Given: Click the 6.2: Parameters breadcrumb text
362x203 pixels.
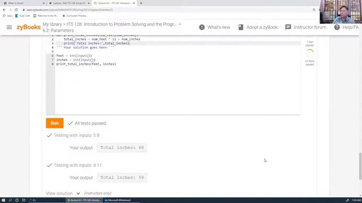Looking at the screenshot, I should (58, 30).
